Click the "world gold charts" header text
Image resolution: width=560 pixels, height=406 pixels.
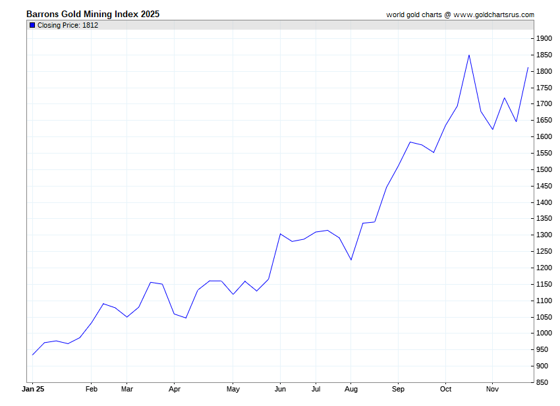pos(414,14)
